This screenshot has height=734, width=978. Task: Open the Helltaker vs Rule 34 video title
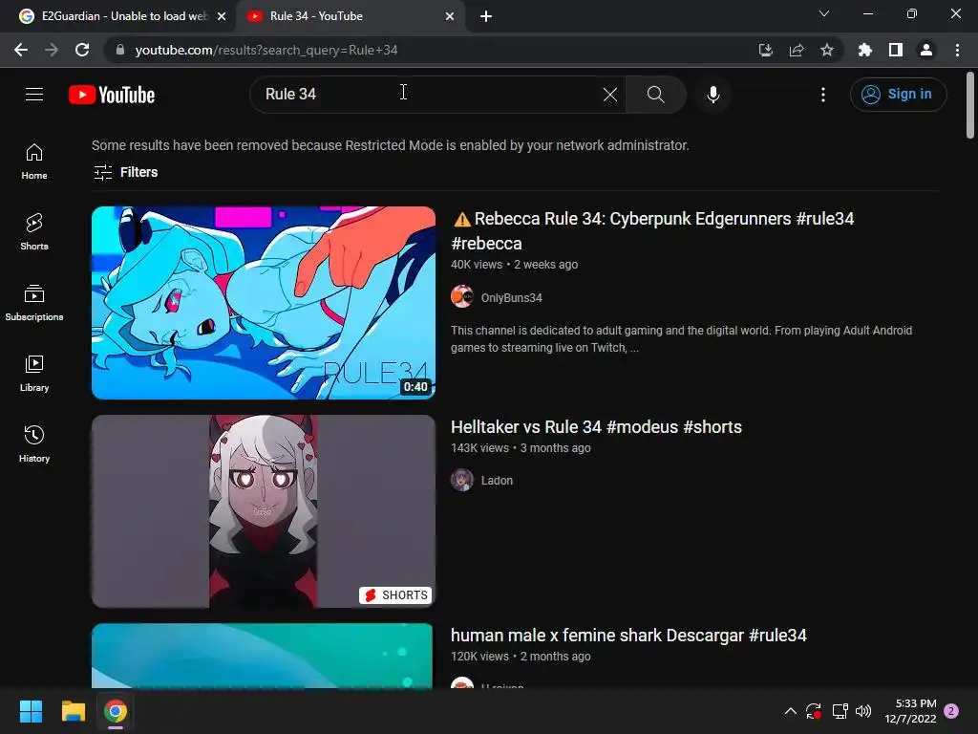tap(596, 427)
